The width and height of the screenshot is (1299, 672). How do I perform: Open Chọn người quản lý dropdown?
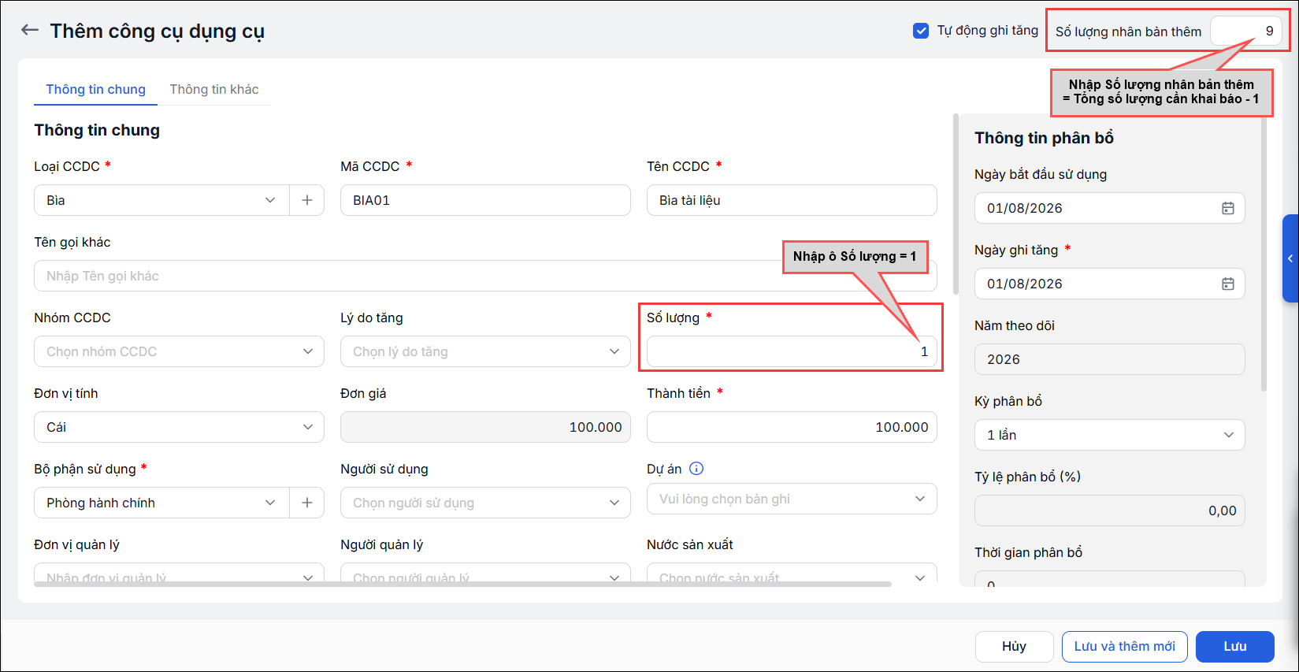(485, 574)
